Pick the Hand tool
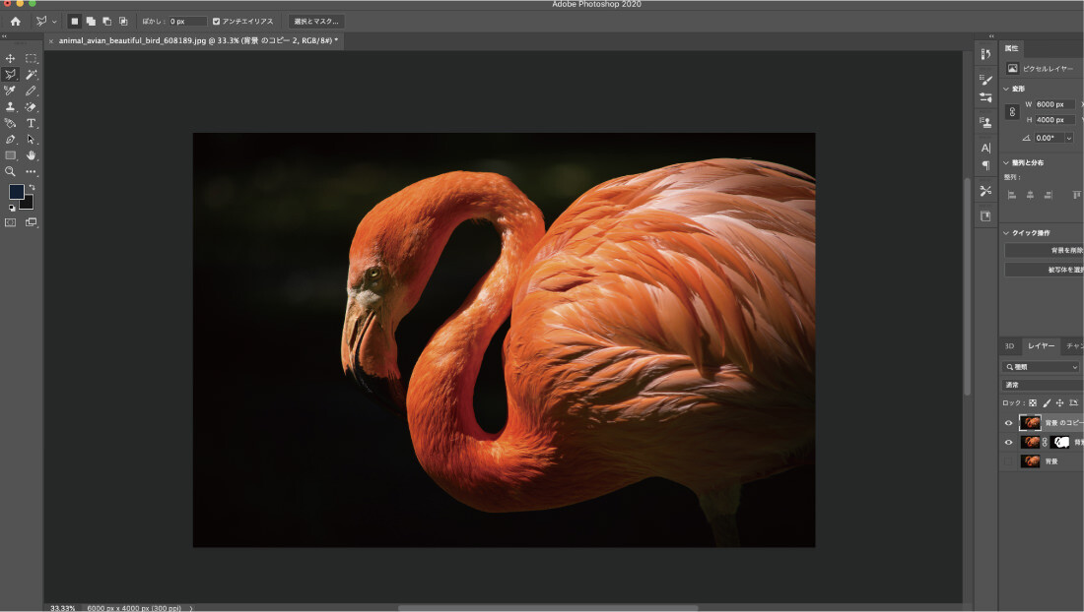This screenshot has width=1084, height=612. click(x=32, y=155)
